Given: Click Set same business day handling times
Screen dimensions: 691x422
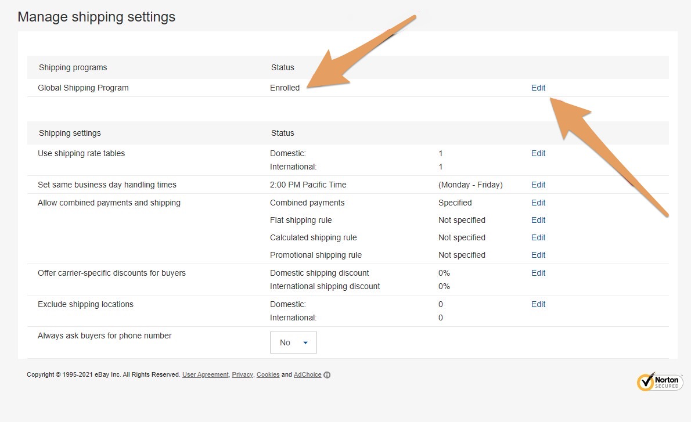Looking at the screenshot, I should coord(107,185).
